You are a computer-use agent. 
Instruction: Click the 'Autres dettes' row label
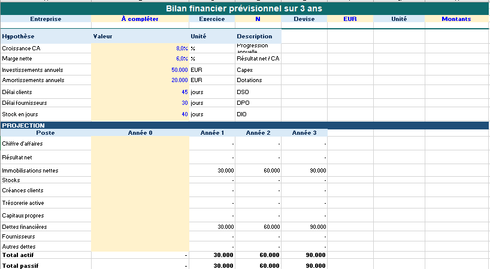(x=46, y=246)
